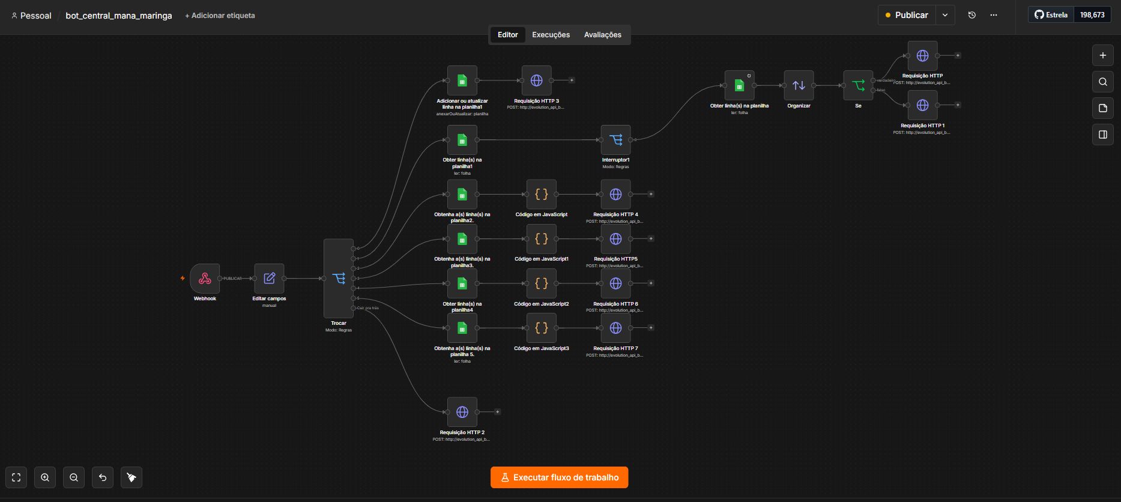Screen dimensions: 1121x502
Task: Select the Webhook trigger node
Action: pyautogui.click(x=205, y=279)
